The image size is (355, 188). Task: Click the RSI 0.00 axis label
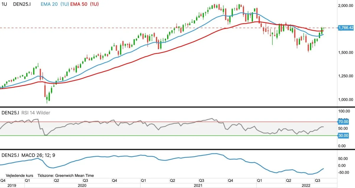pos(342,146)
